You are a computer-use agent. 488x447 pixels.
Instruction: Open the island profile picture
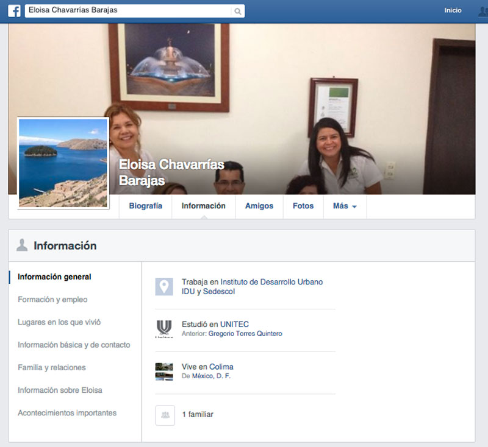63,163
